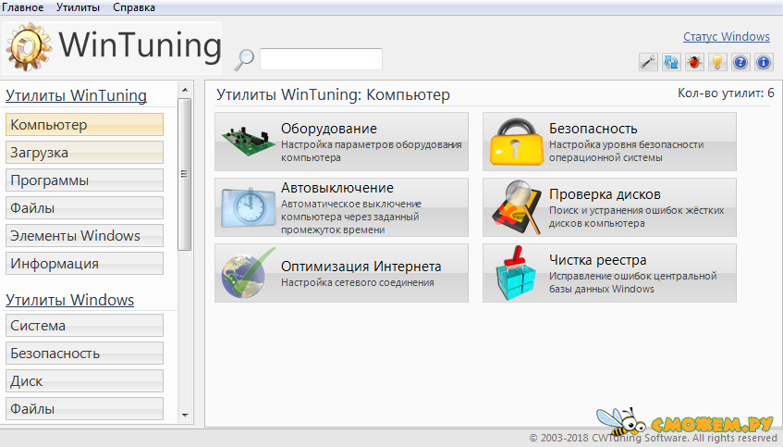The height and width of the screenshot is (447, 783).
Task: Click the sidebar scroll down arrow
Action: click(185, 415)
